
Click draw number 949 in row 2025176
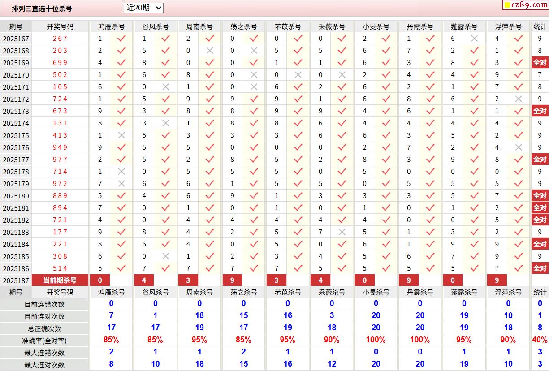[x=60, y=147]
